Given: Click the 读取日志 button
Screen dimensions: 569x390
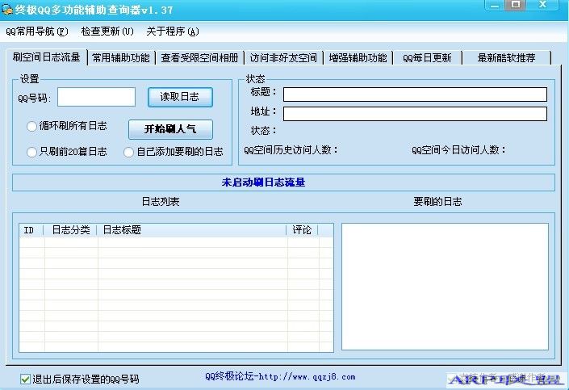Looking at the screenshot, I should pos(180,97).
